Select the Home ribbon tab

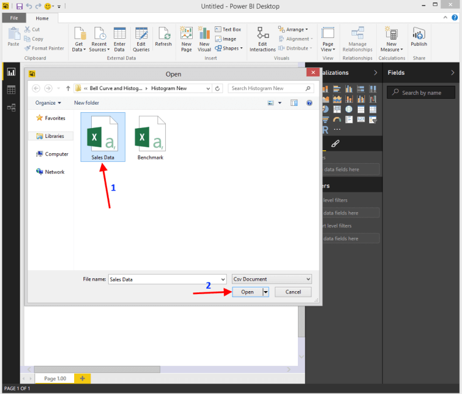42,18
